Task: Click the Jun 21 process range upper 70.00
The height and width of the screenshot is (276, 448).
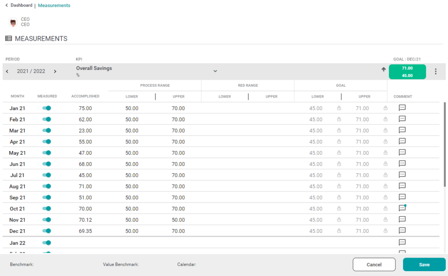Action: [x=178, y=164]
